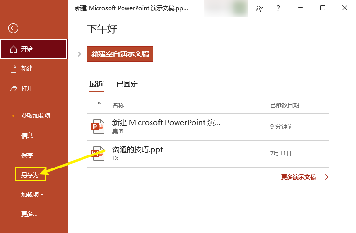Sort by 已修改日期 column header
The width and height of the screenshot is (356, 233).
pos(285,105)
